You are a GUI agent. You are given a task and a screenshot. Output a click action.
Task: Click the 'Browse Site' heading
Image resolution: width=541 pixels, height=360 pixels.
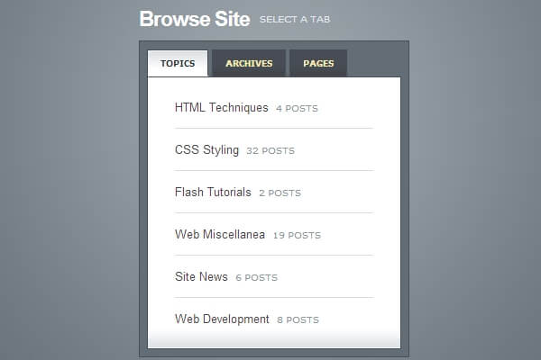click(x=194, y=19)
